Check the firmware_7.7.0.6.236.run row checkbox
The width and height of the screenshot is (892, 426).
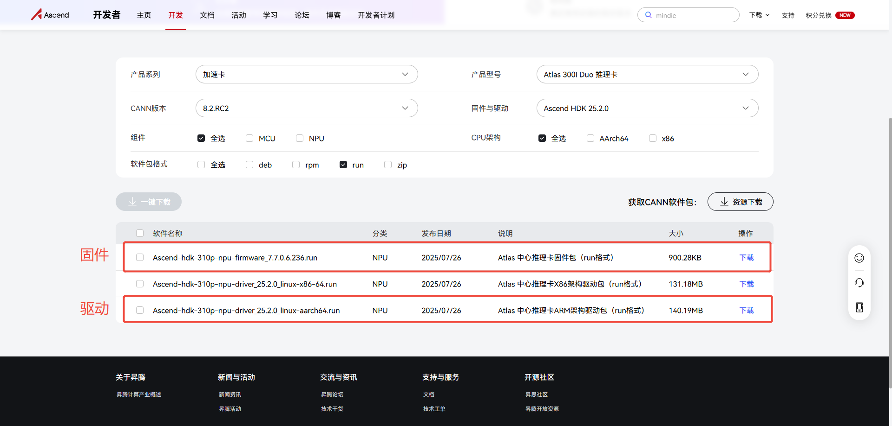pyautogui.click(x=140, y=257)
